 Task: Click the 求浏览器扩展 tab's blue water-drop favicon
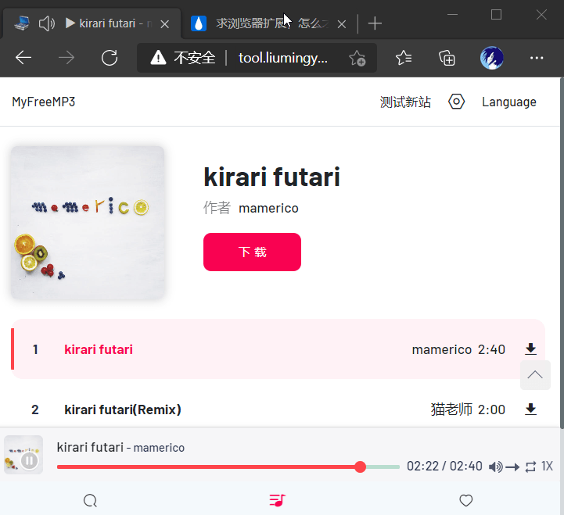click(198, 23)
